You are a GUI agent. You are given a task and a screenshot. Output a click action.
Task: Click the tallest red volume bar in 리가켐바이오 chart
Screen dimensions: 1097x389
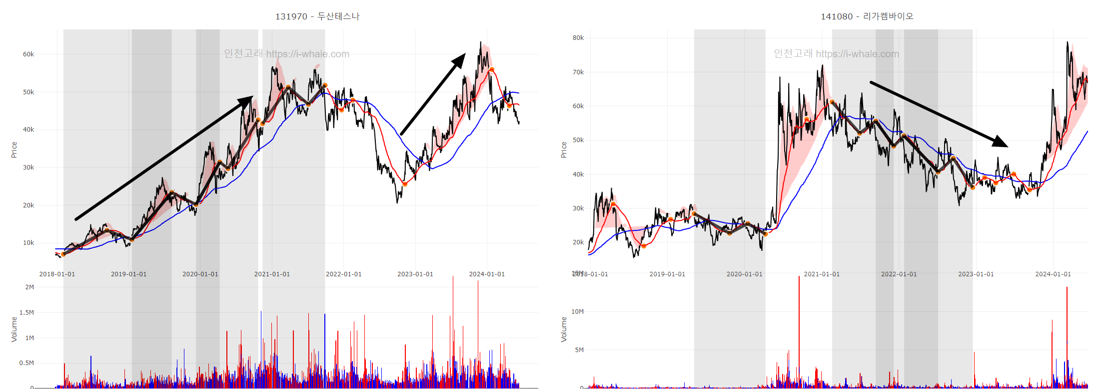pos(799,332)
